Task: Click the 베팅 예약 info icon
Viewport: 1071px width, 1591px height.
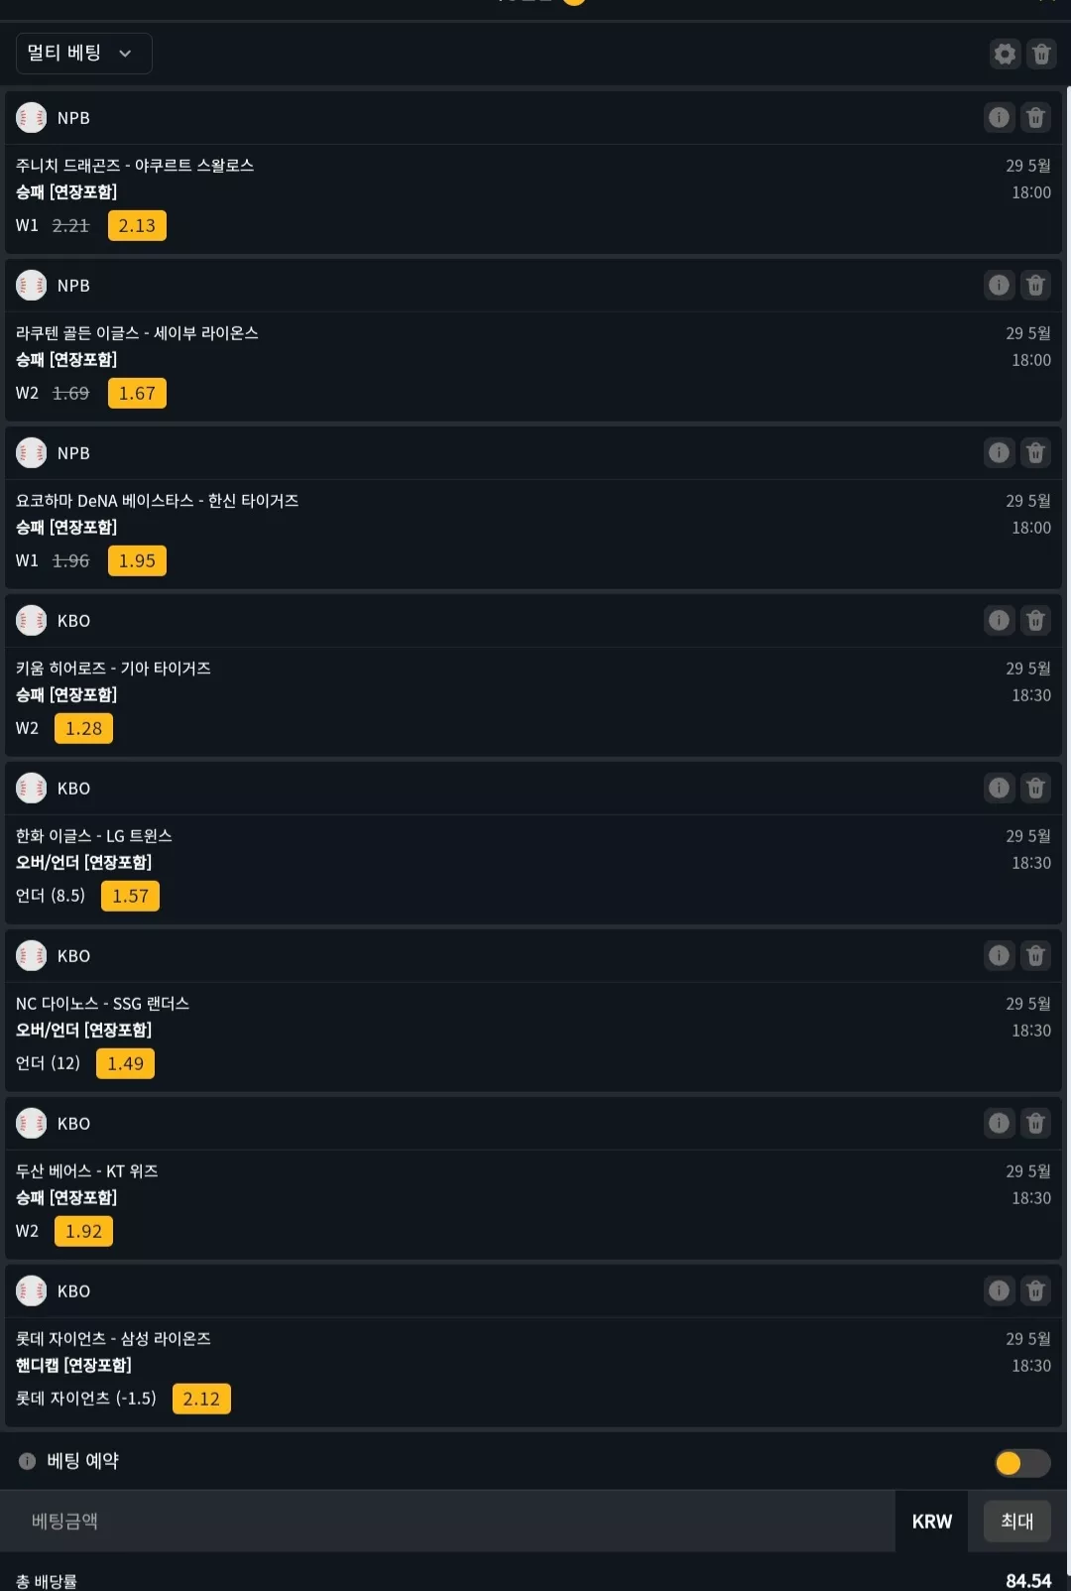Action: pyautogui.click(x=27, y=1461)
